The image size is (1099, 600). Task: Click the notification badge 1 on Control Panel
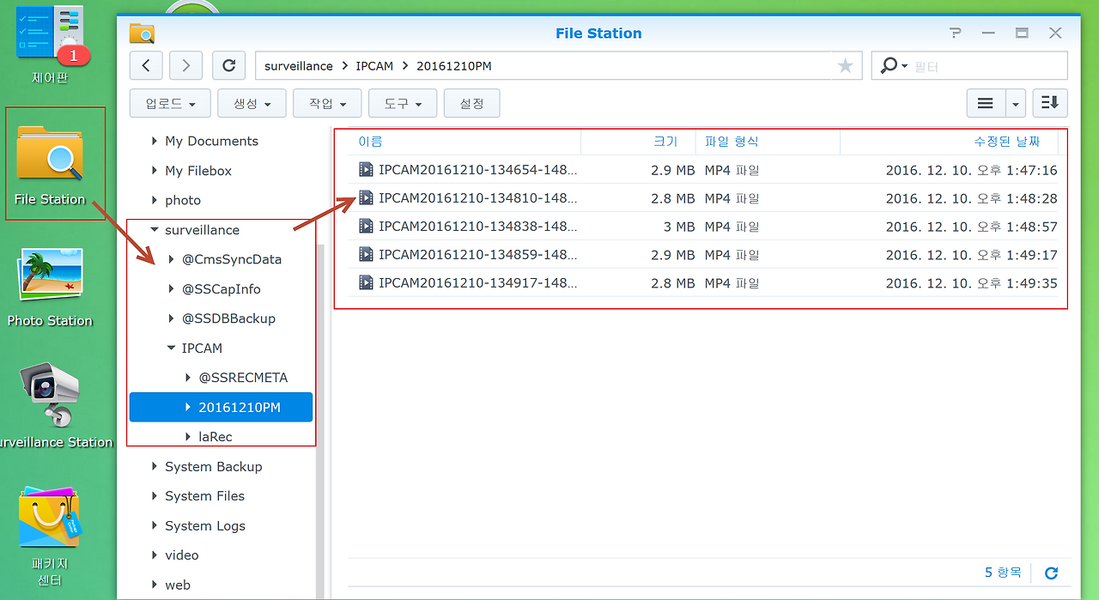point(73,56)
